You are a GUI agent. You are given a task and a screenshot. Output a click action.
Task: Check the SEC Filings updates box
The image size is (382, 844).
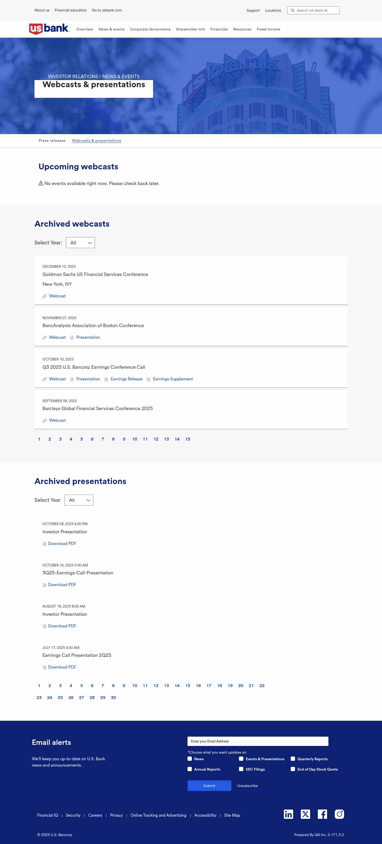(241, 769)
